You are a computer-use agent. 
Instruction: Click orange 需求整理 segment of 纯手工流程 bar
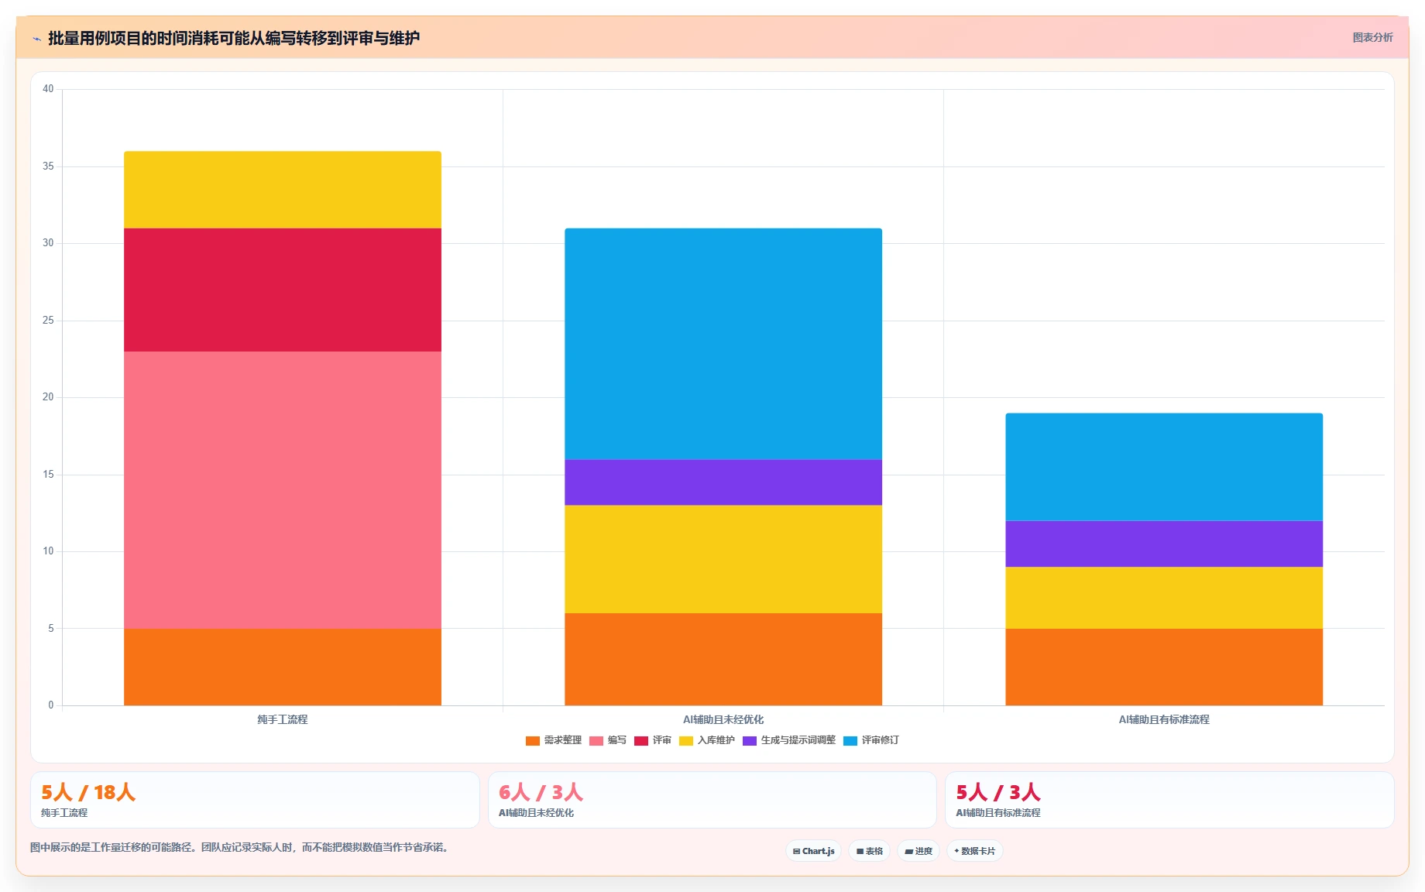(283, 667)
